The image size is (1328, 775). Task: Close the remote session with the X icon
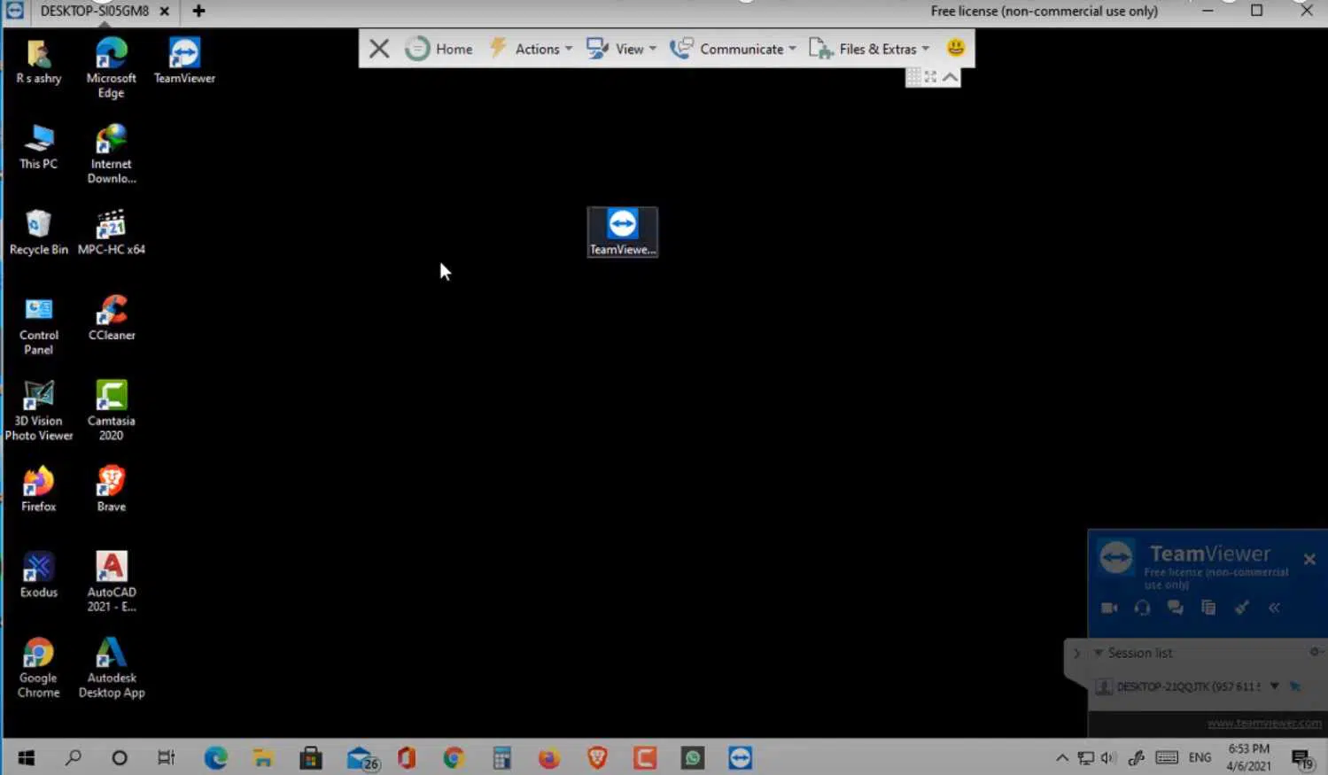[379, 49]
